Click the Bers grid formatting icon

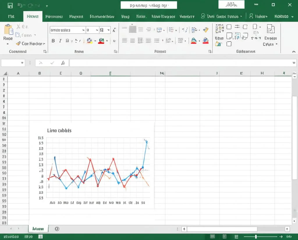pos(219,29)
